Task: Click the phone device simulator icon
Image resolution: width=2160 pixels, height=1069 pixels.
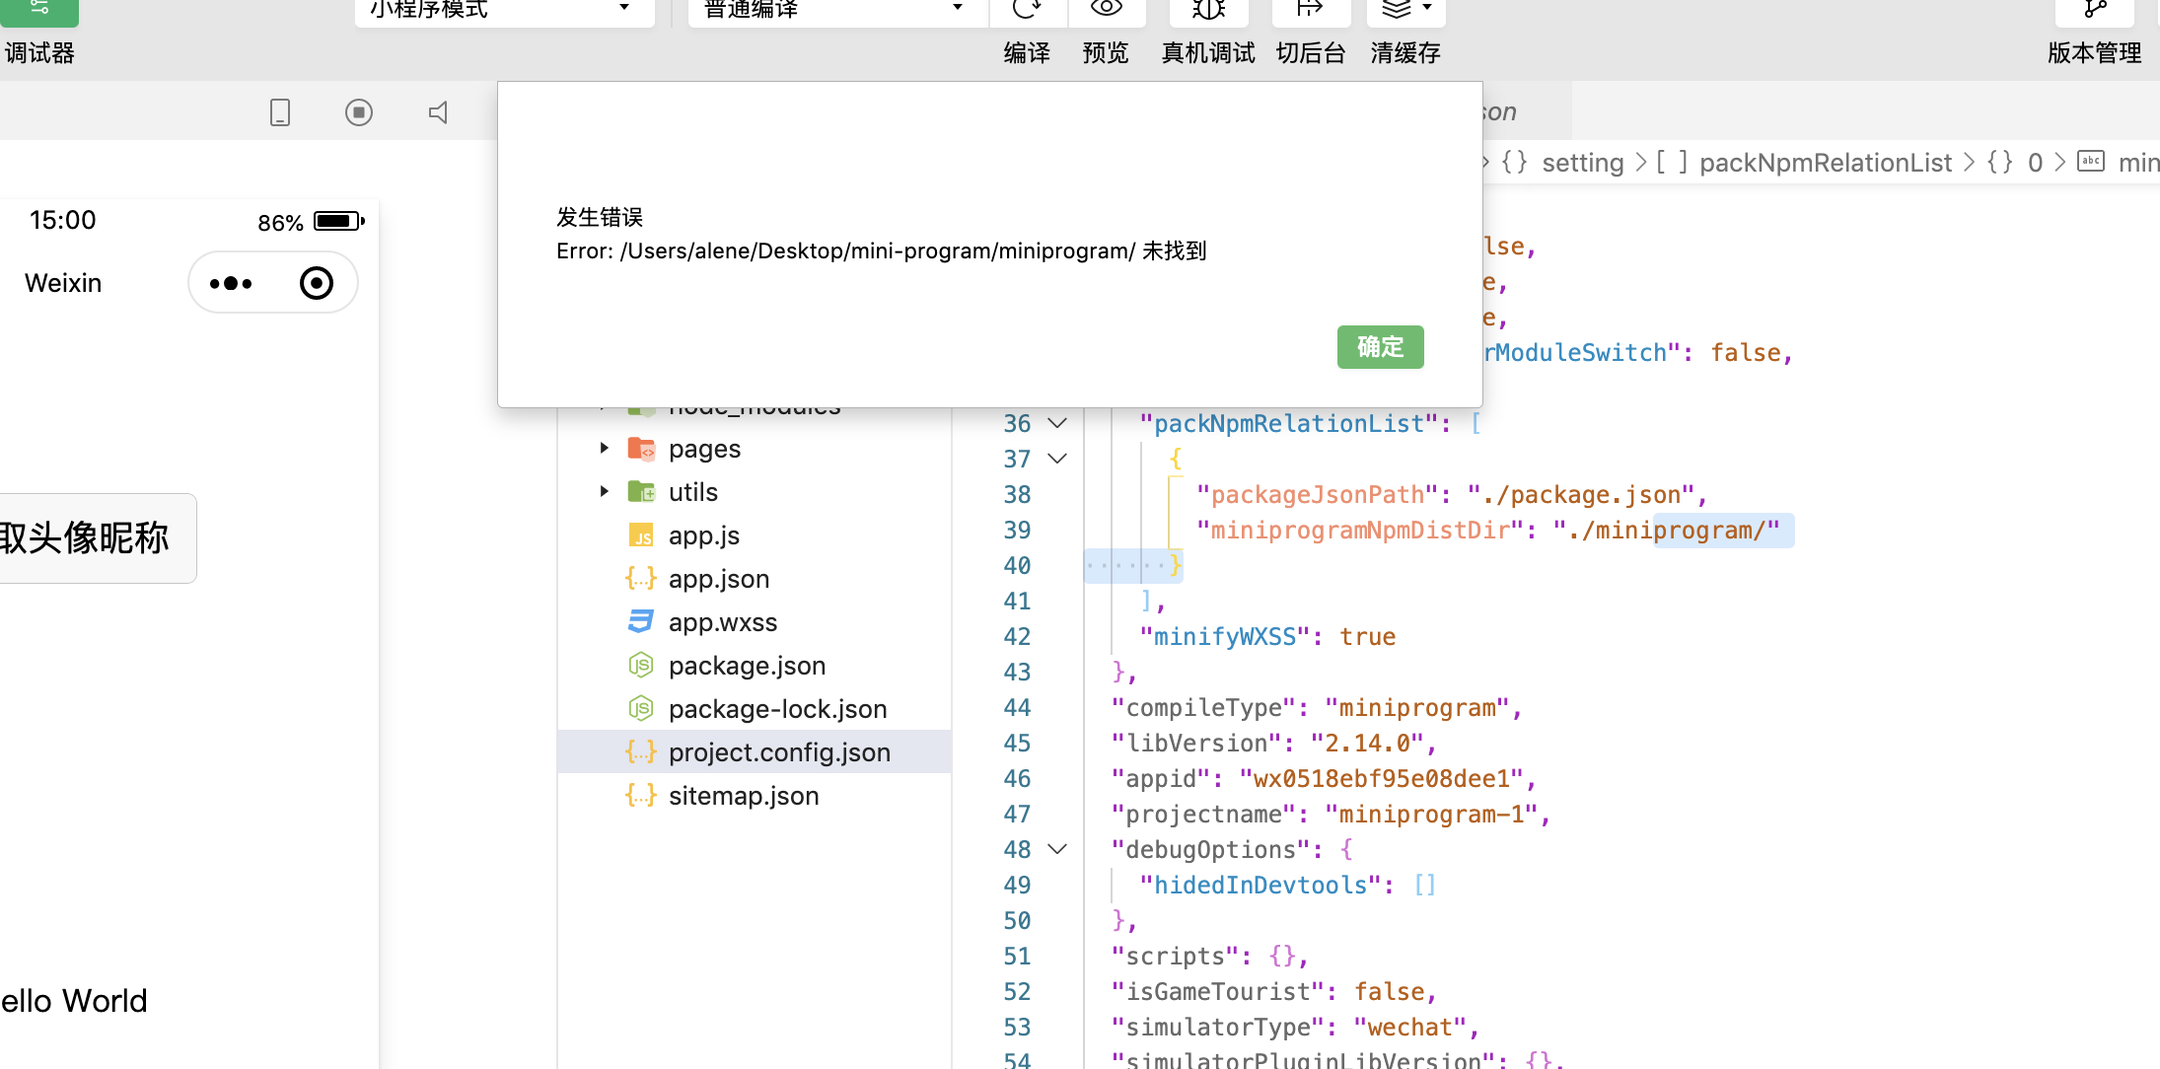Action: pyautogui.click(x=280, y=112)
